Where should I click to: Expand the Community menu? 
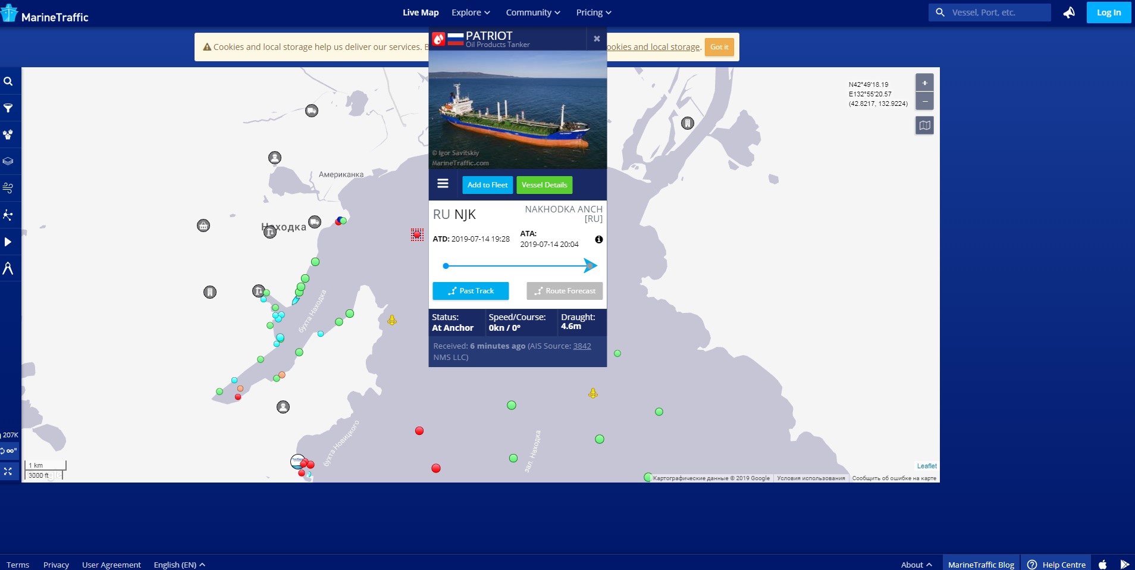click(x=533, y=12)
